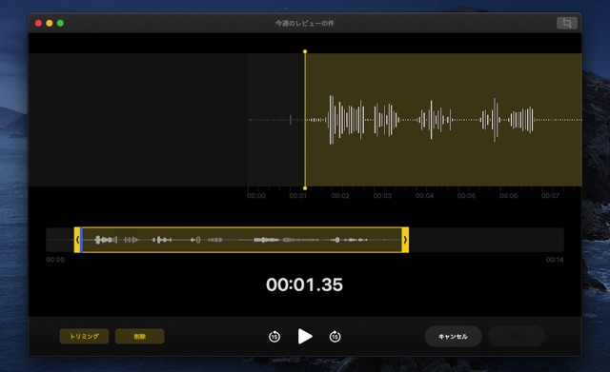This screenshot has height=372, width=610.
Task: Click the green full screen button
Action: pos(60,23)
